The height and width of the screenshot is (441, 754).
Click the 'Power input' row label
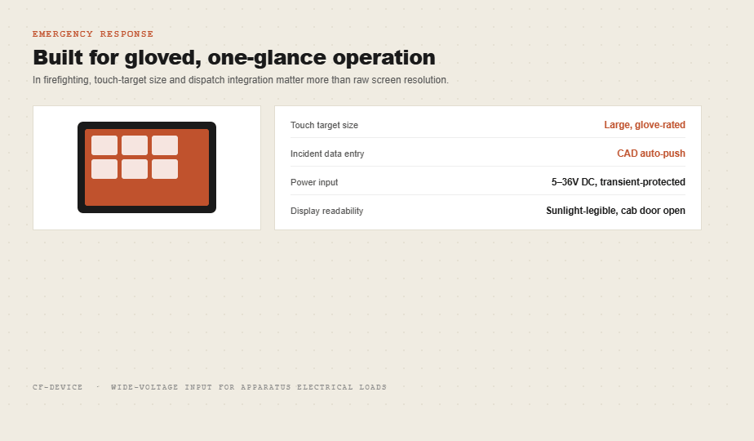pyautogui.click(x=314, y=182)
